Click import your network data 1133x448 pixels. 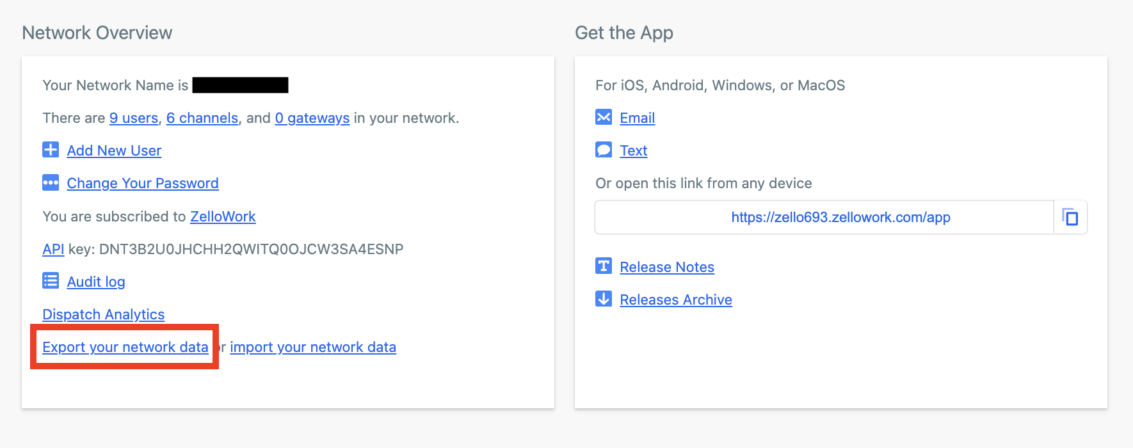tap(313, 347)
